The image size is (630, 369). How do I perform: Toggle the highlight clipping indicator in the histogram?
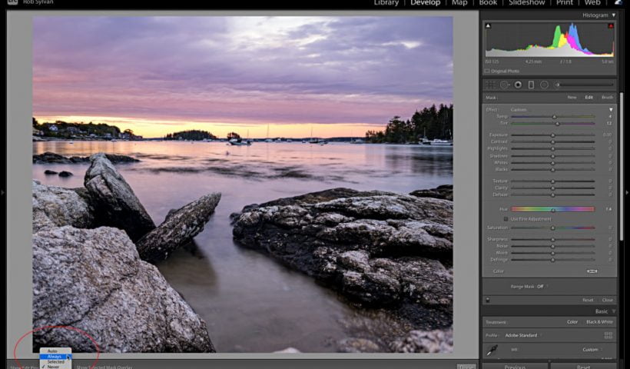pyautogui.click(x=611, y=26)
